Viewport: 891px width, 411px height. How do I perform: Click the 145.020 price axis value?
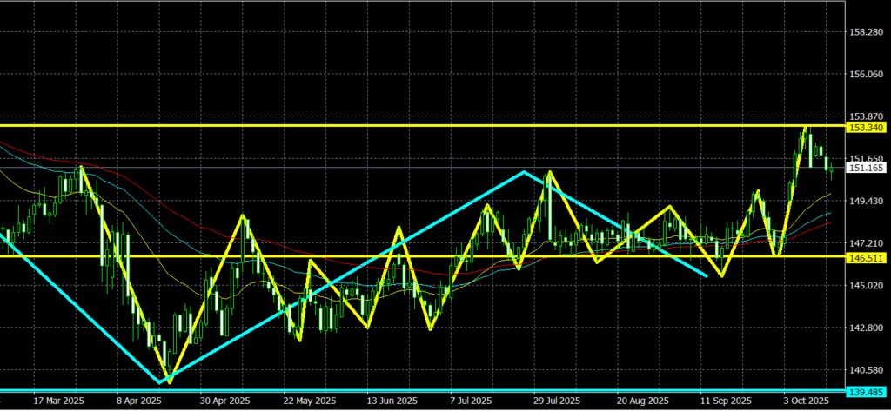click(865, 286)
